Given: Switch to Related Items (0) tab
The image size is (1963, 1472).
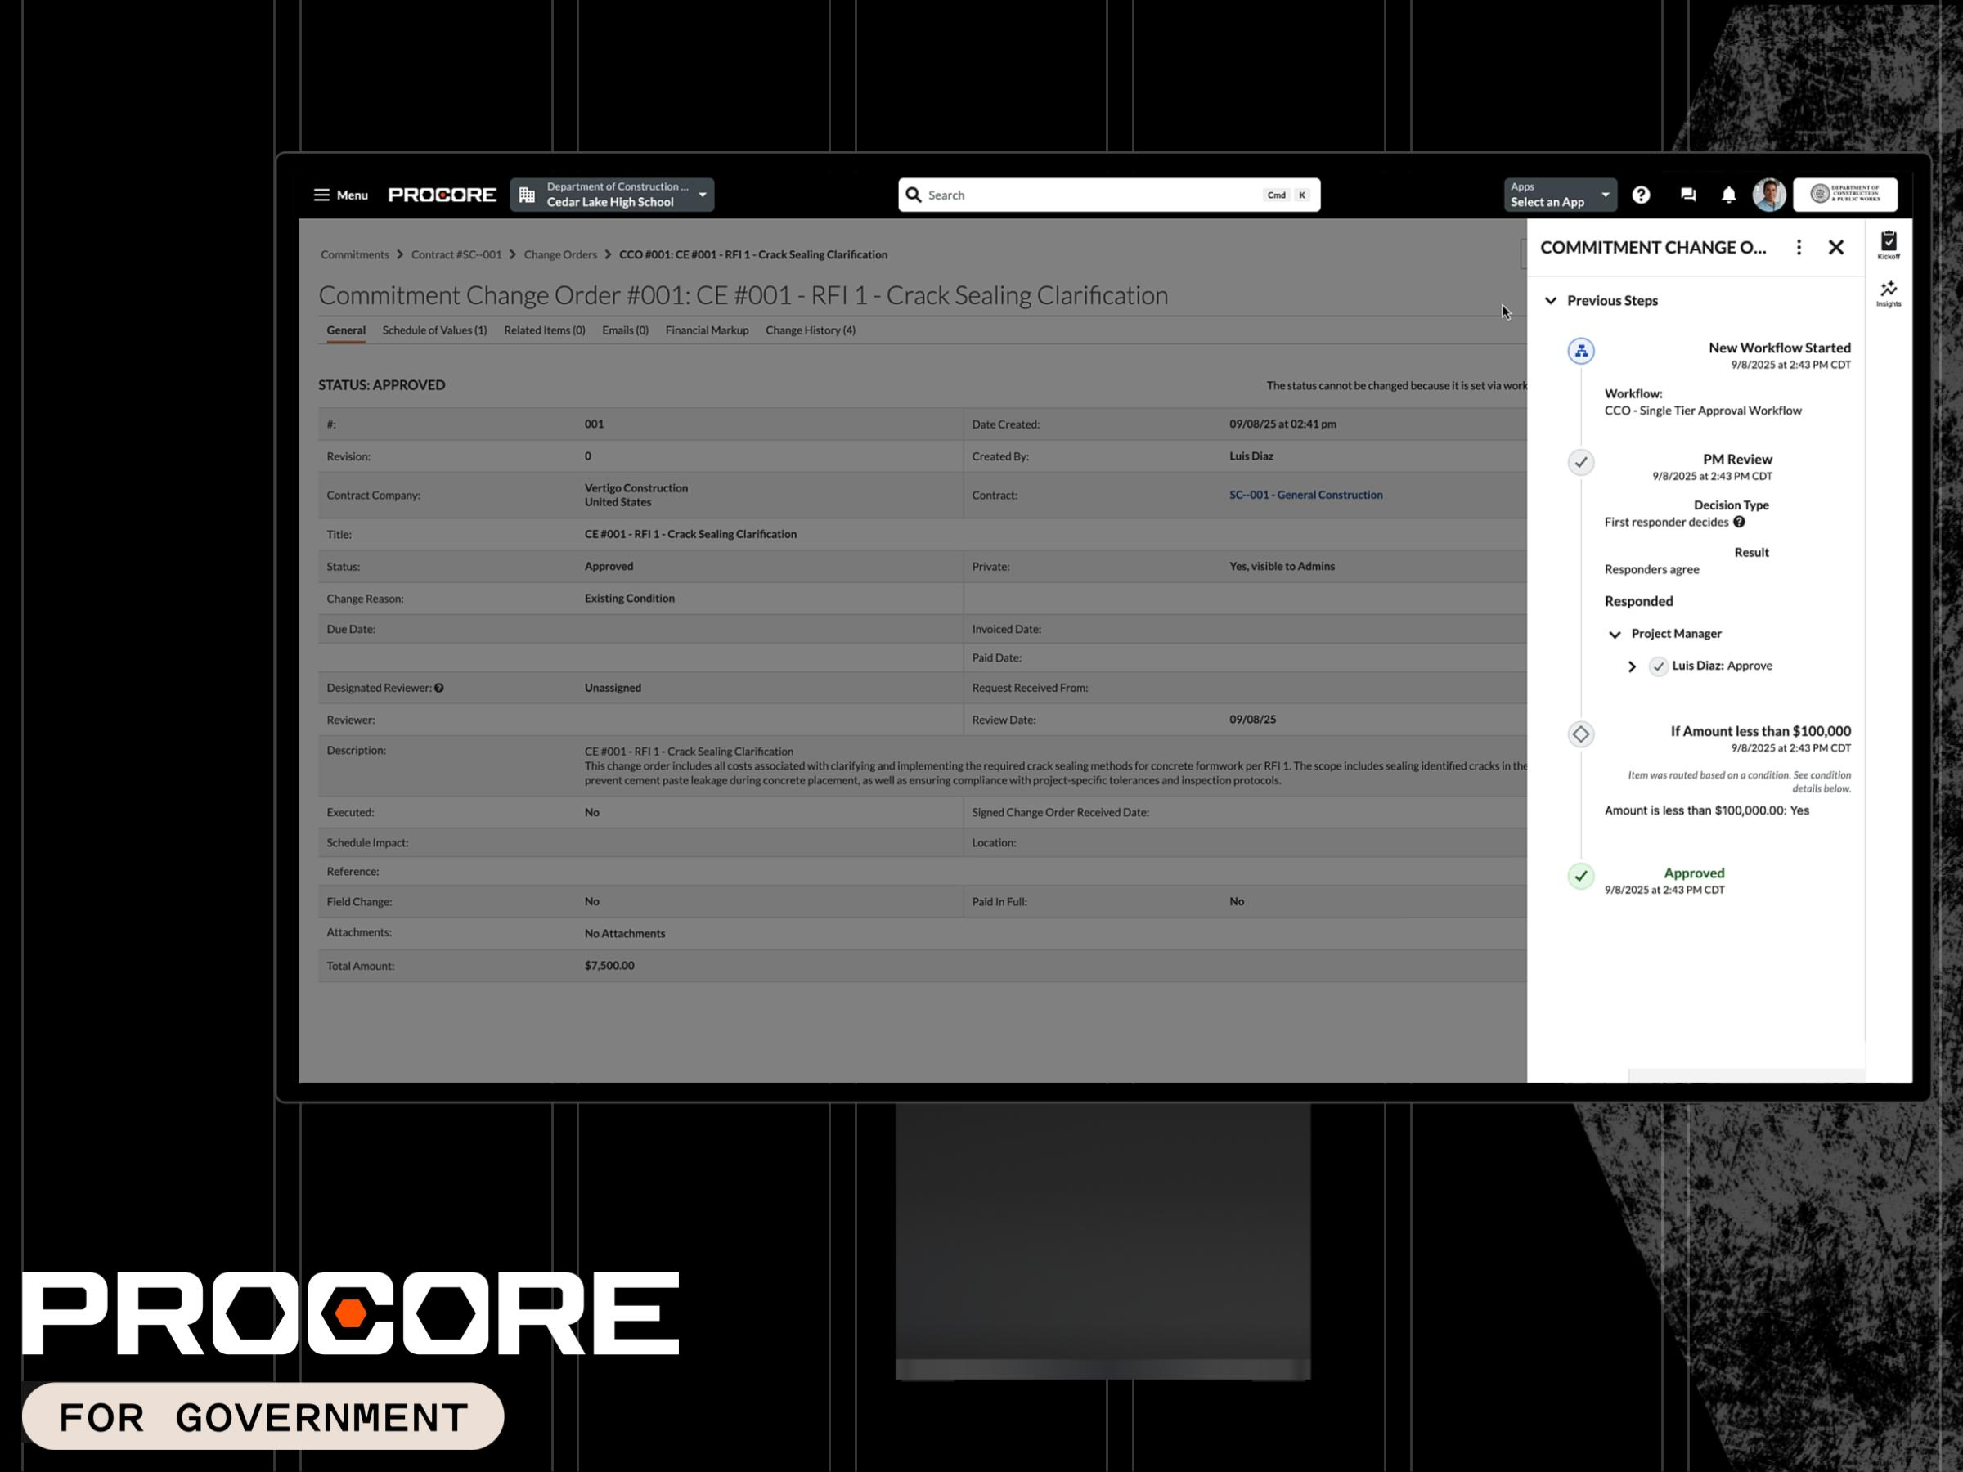Looking at the screenshot, I should point(545,330).
